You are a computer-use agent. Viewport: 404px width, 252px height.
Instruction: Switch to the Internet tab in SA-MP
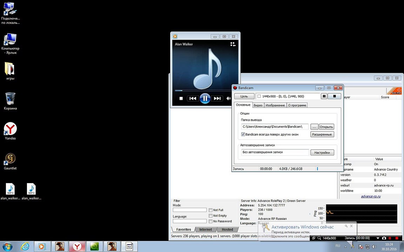click(x=206, y=229)
